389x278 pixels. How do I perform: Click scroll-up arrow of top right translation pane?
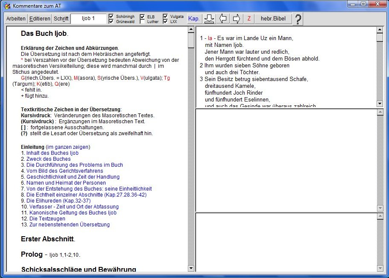380,30
